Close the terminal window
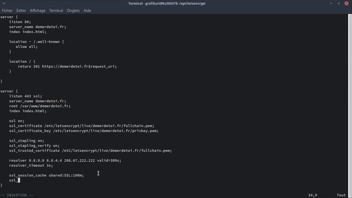The height and width of the screenshot is (198, 352). click(x=346, y=3)
